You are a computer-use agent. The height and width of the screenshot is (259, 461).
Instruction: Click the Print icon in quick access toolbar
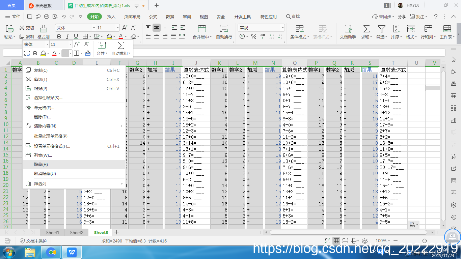(x=47, y=17)
